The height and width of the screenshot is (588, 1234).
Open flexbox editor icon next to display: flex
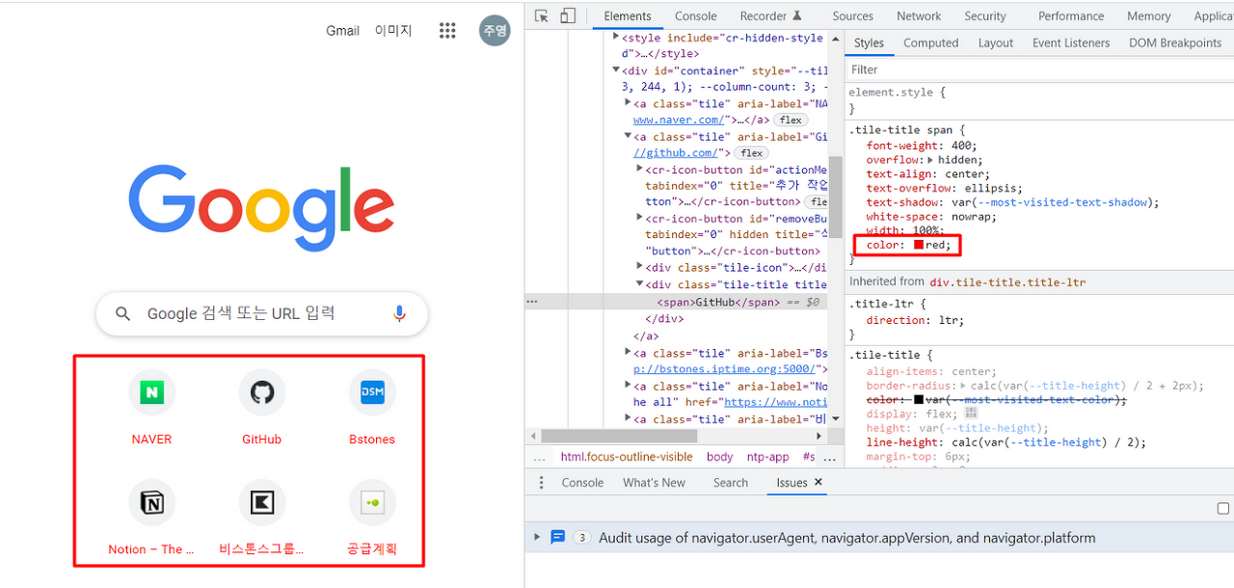[x=971, y=414]
